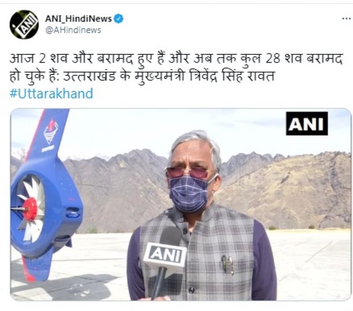
Task: Click the pens in the vest pocket
Action: pyautogui.click(x=228, y=265)
